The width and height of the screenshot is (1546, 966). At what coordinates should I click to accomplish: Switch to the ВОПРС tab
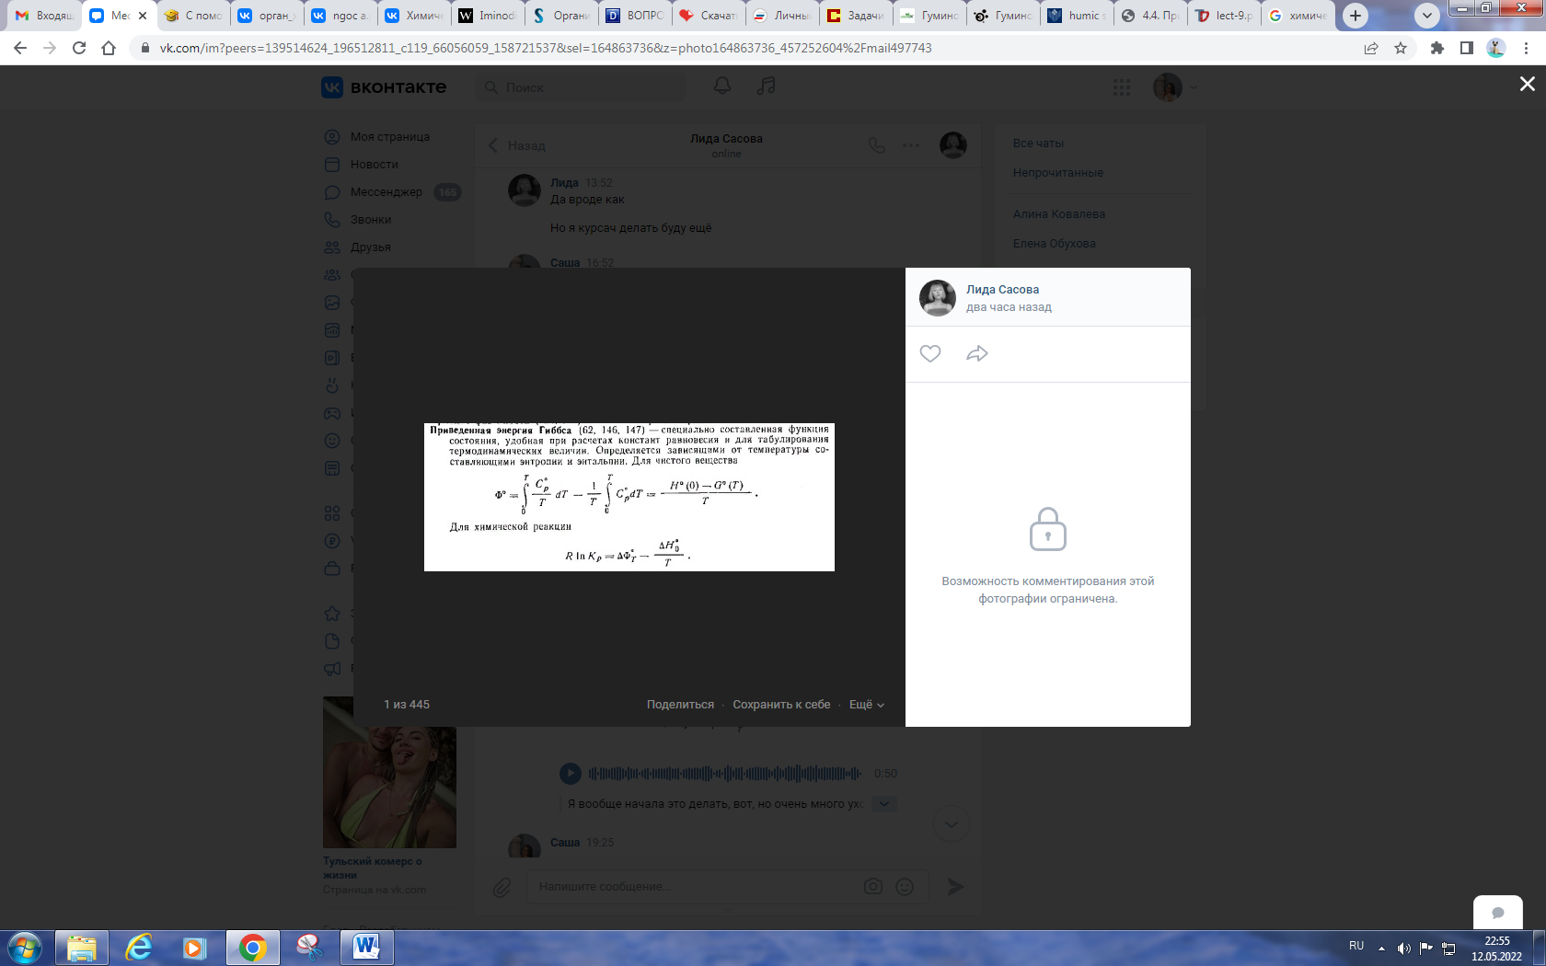[635, 16]
